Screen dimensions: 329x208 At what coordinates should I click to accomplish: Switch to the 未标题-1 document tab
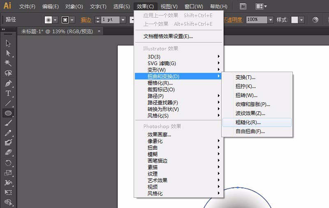[x=57, y=32]
